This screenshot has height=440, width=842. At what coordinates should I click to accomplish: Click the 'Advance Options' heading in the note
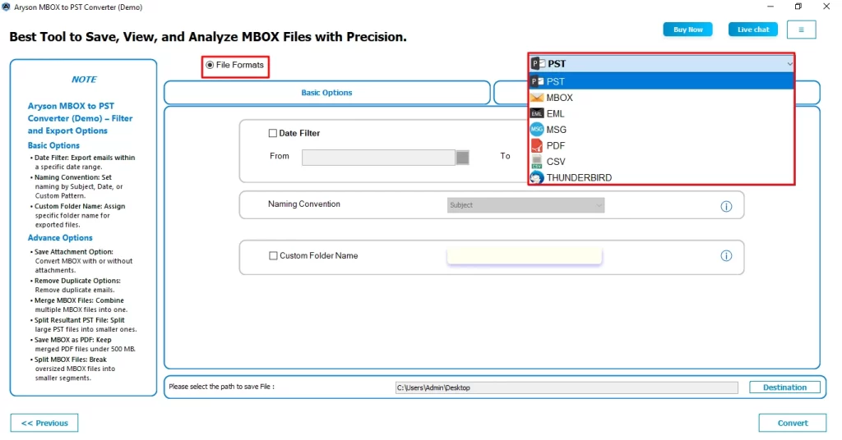60,238
